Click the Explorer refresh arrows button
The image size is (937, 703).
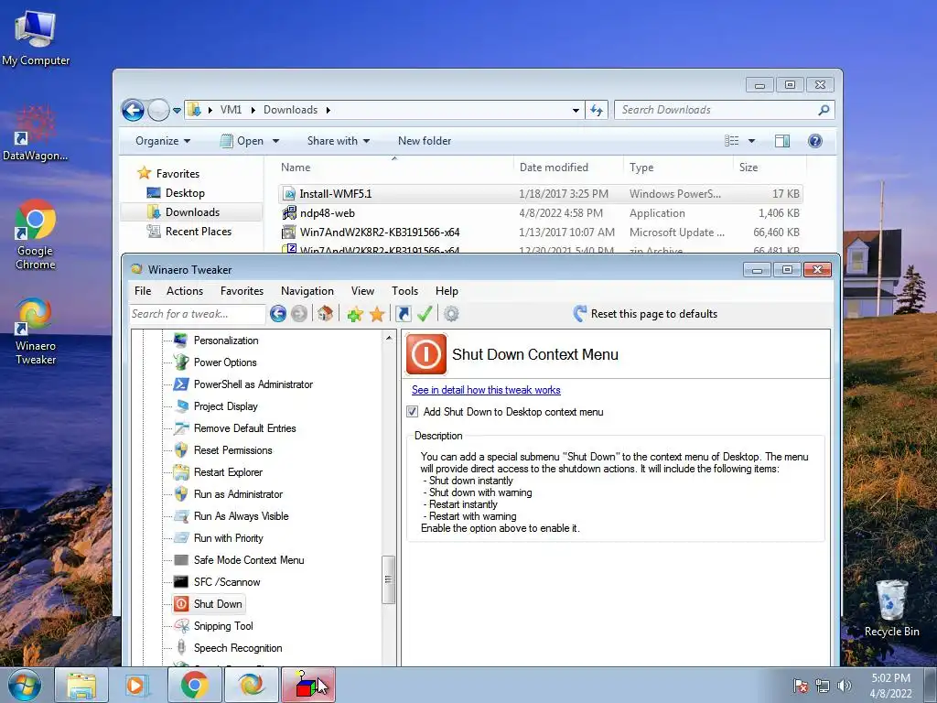point(597,110)
